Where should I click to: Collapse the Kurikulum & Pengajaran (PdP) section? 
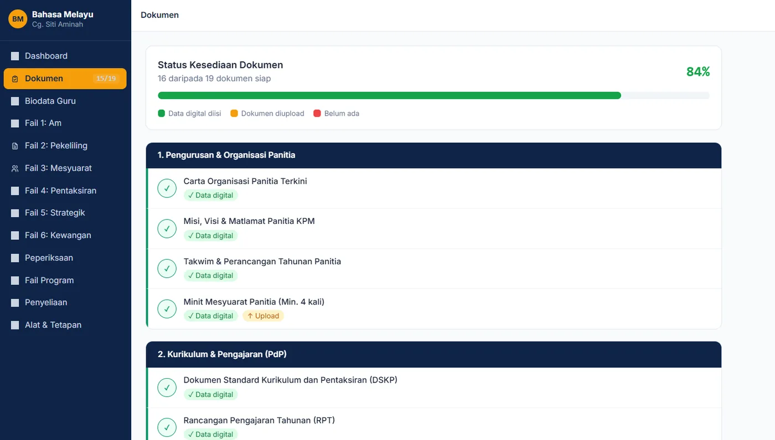click(x=433, y=354)
